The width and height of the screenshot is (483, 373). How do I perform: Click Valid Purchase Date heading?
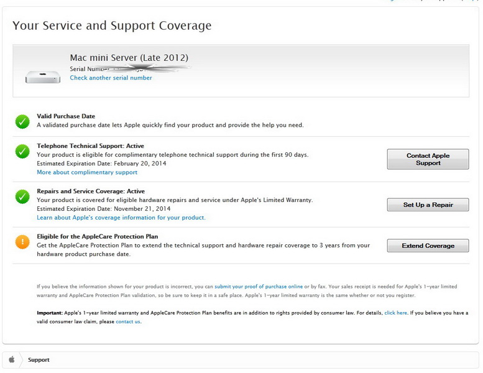tap(66, 116)
